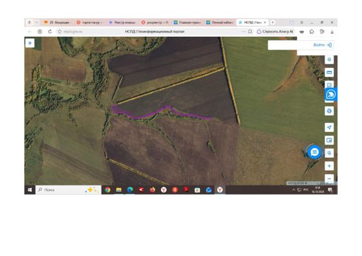The height and width of the screenshot is (256, 362).
Task: Open File Explorer from taskbar
Action: point(119,190)
